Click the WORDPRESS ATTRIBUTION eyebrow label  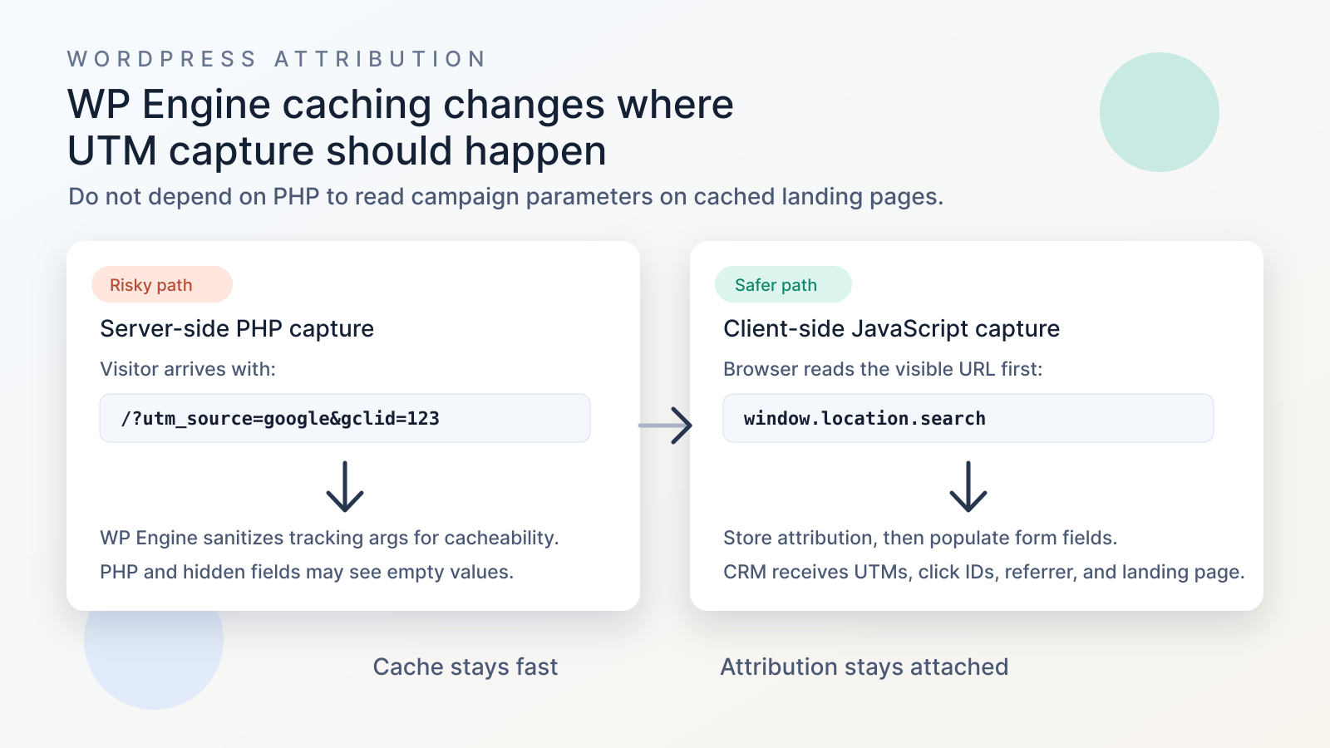277,59
